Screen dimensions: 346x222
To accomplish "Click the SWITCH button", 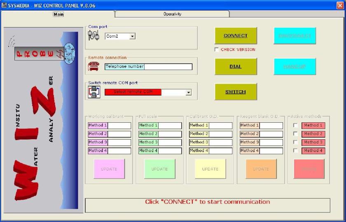I will tap(236, 92).
